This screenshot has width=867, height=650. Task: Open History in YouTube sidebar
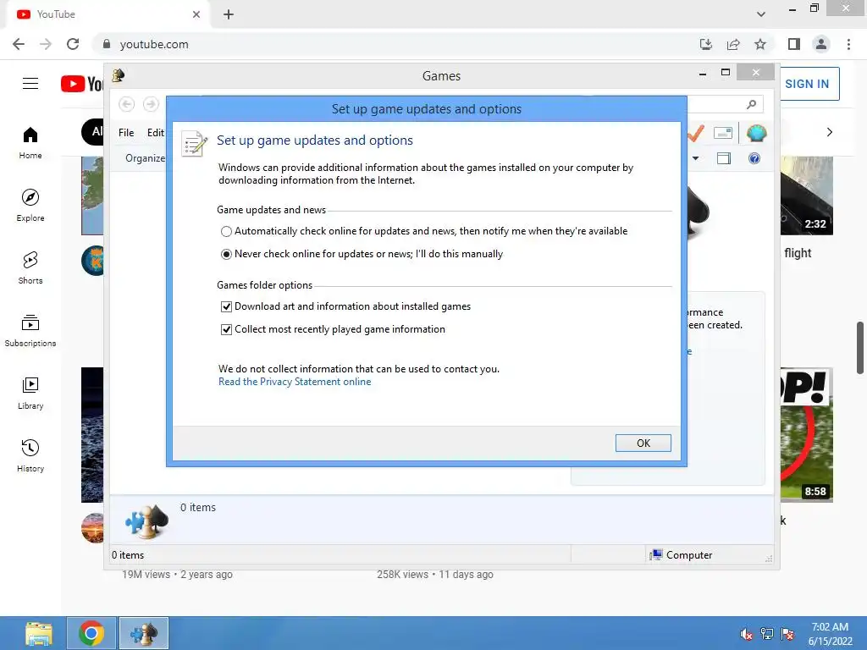[x=30, y=456]
